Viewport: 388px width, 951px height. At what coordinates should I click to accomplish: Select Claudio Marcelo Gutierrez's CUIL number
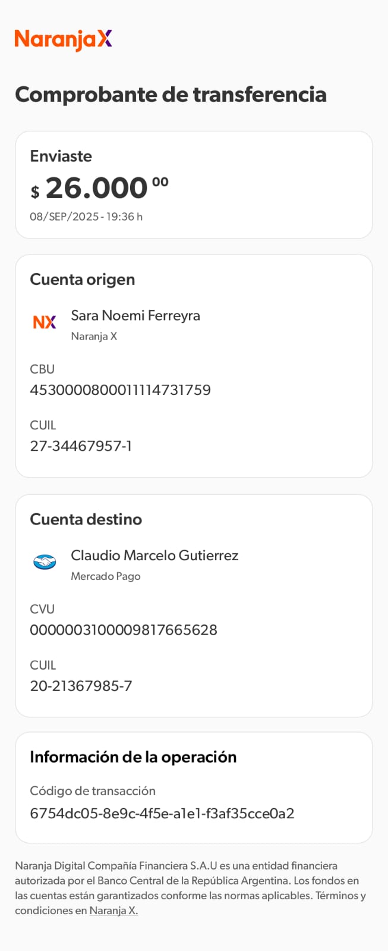point(81,686)
